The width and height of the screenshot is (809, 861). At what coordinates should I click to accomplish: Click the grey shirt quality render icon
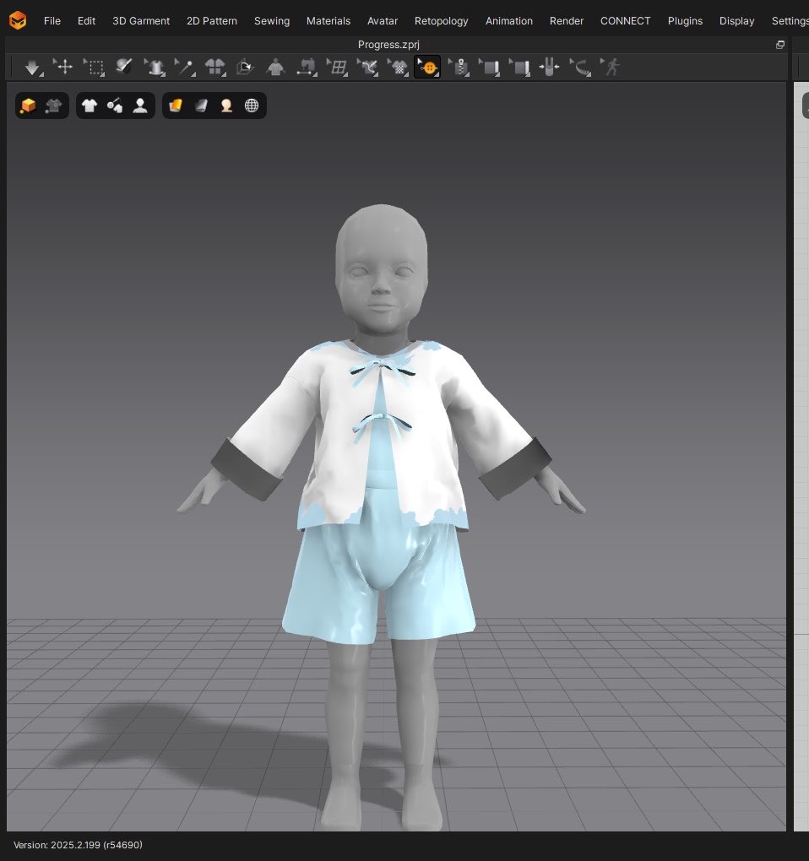(x=53, y=106)
